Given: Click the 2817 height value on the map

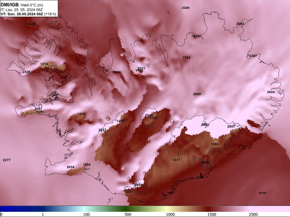Looking at the screenshot, I should click(102, 130).
